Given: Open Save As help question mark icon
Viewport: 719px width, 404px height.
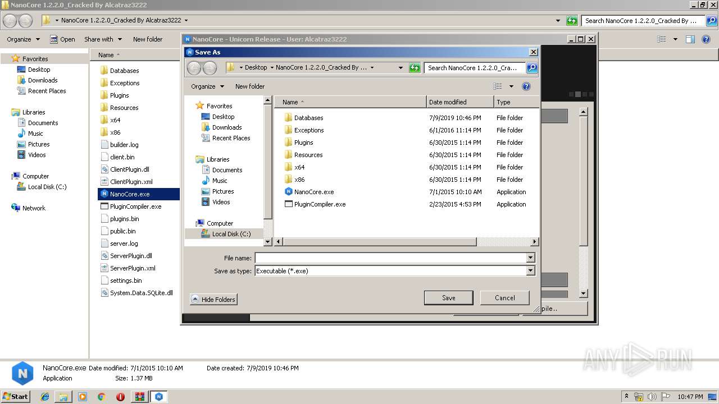Looking at the screenshot, I should pyautogui.click(x=526, y=86).
